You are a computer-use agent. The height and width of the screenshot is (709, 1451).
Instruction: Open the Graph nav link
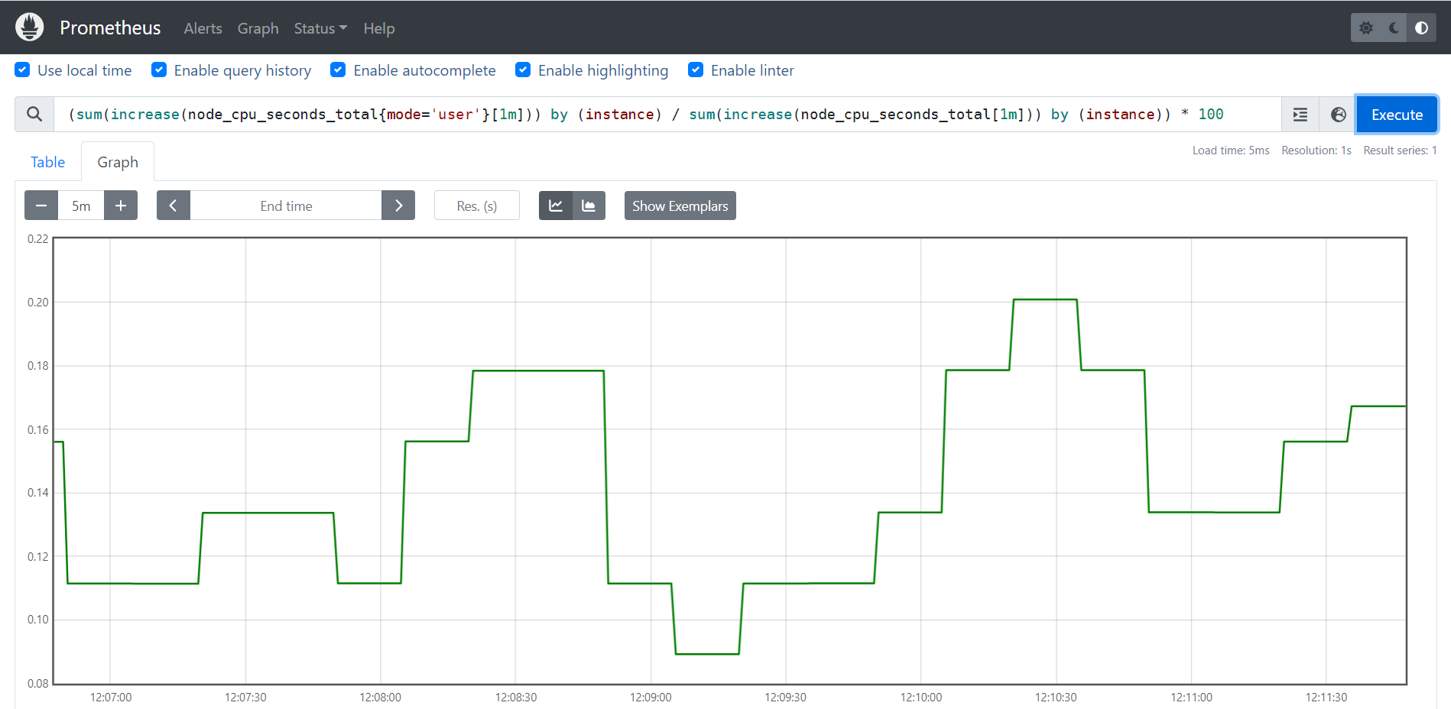(258, 28)
